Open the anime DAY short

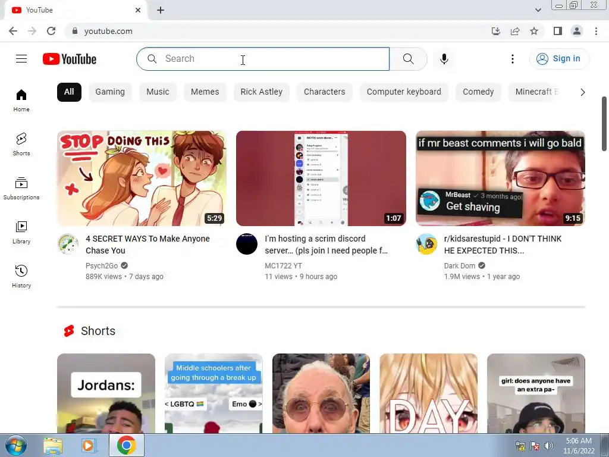pos(428,393)
